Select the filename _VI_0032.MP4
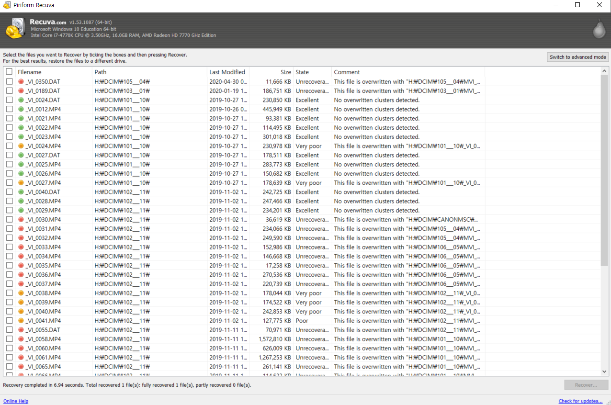The height and width of the screenshot is (405, 611). 43,238
